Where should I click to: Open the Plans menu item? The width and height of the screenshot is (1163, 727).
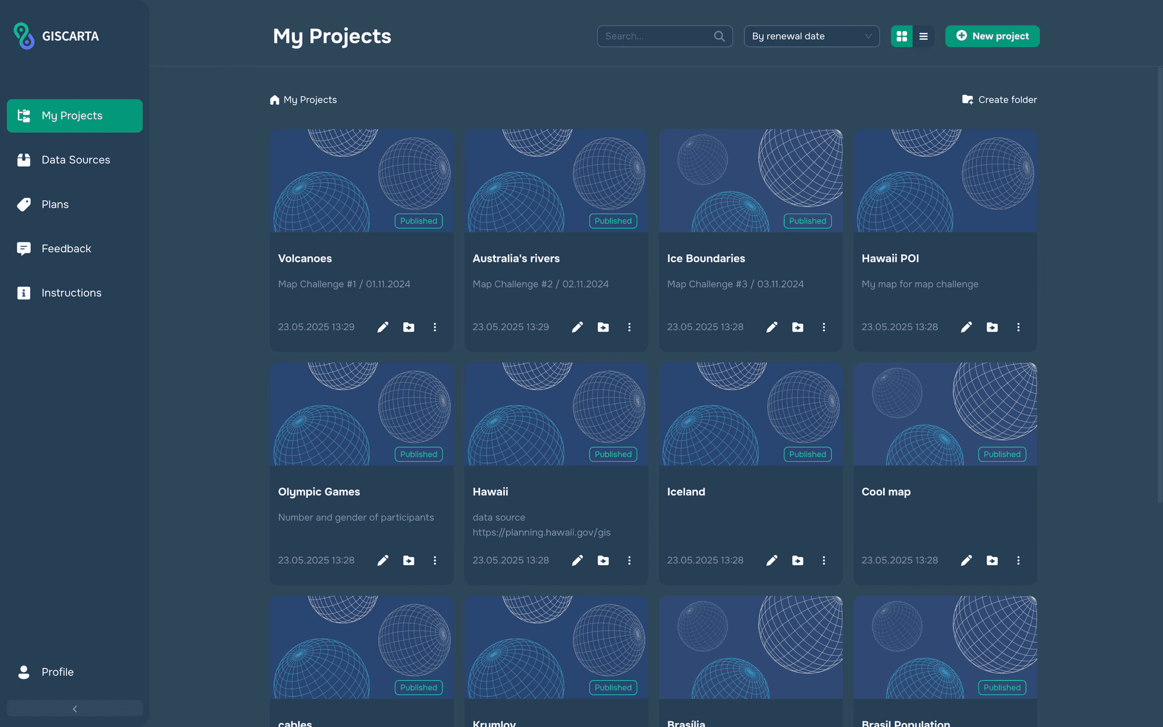pyautogui.click(x=55, y=204)
